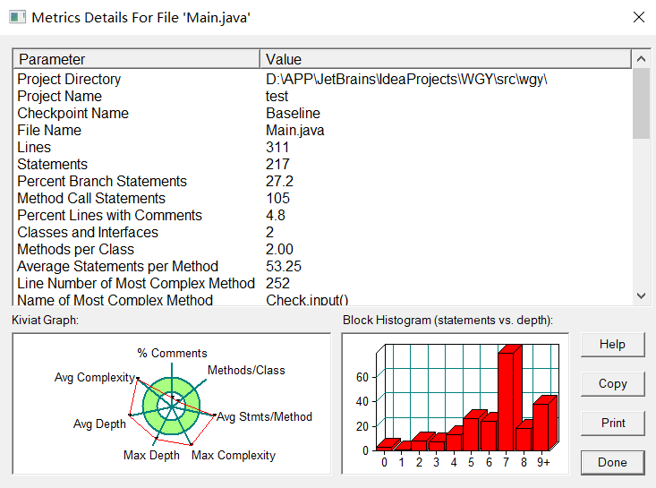This screenshot has width=656, height=488.
Task: Select Name of Most Complex Method row
Action: [322, 299]
